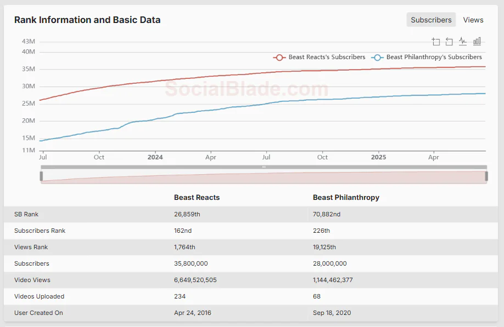Click the '15M' y-axis label
Screen dimensions: 504x327
tap(29, 138)
